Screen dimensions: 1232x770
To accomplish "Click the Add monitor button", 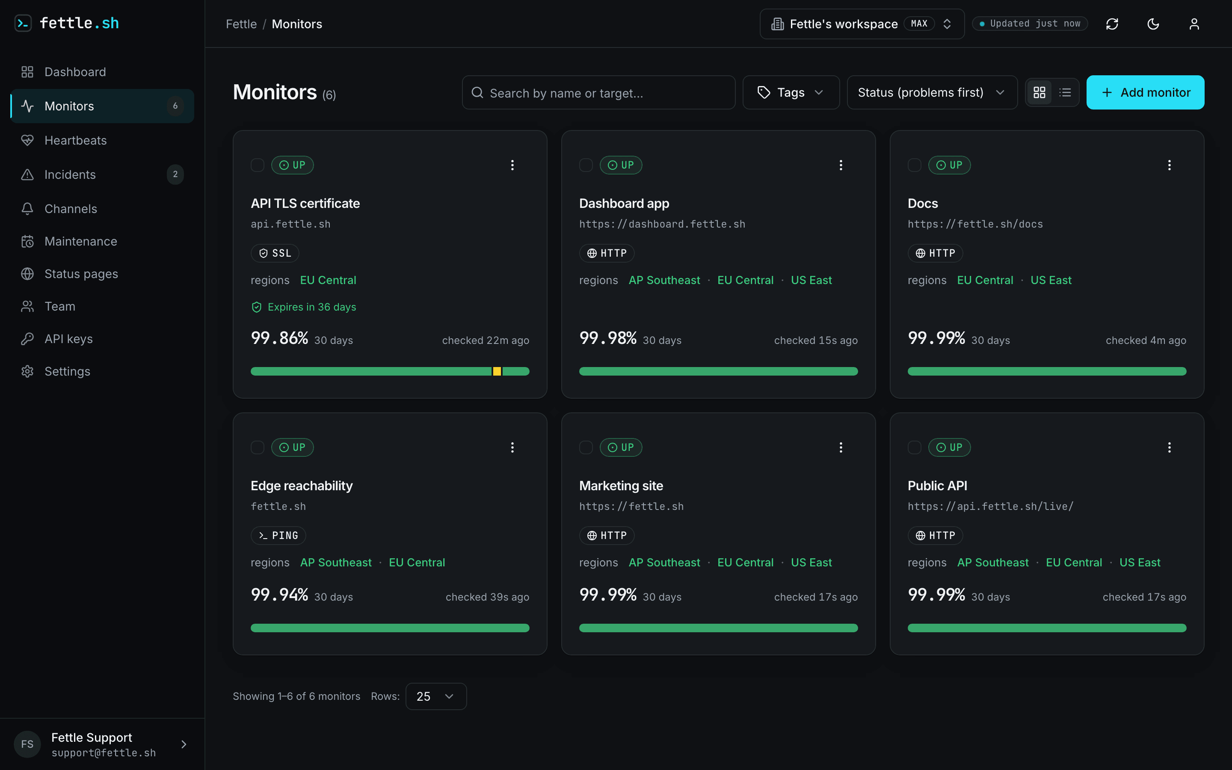I will (1145, 92).
